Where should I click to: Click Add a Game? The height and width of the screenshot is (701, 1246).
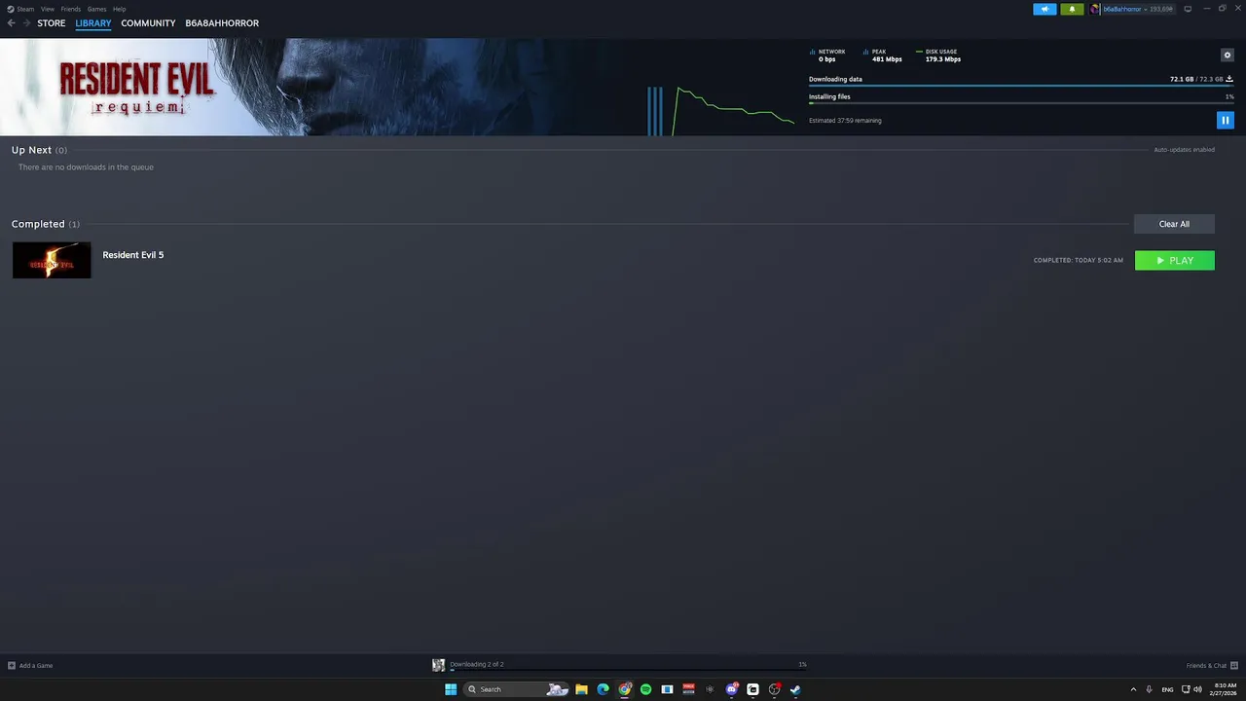(30, 666)
